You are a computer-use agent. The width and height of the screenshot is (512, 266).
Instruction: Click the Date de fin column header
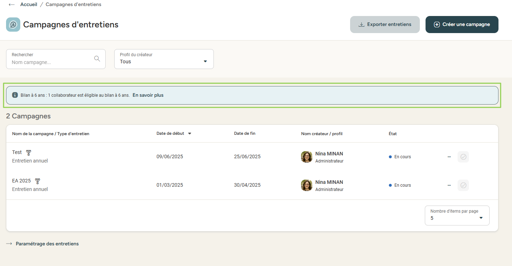[244, 134]
